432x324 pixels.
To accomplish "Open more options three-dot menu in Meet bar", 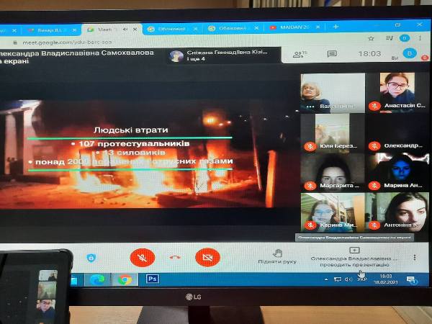I will 415,258.
